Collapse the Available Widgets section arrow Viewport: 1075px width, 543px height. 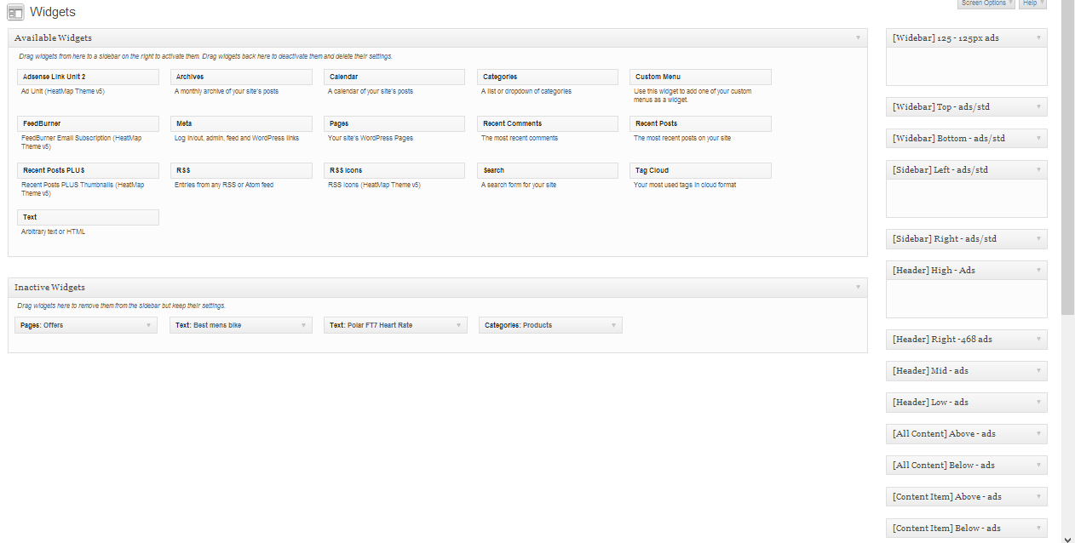coord(858,38)
